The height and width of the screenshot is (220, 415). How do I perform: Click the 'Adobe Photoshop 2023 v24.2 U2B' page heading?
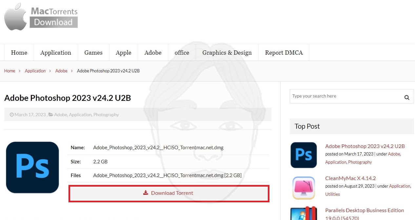click(x=68, y=98)
